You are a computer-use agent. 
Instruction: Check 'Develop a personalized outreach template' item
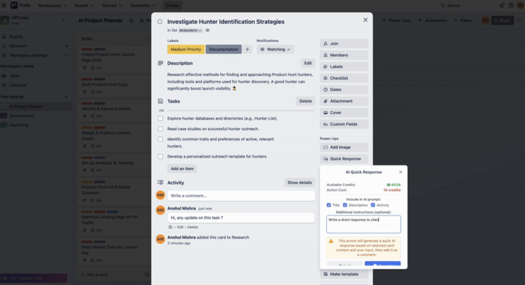(x=160, y=156)
